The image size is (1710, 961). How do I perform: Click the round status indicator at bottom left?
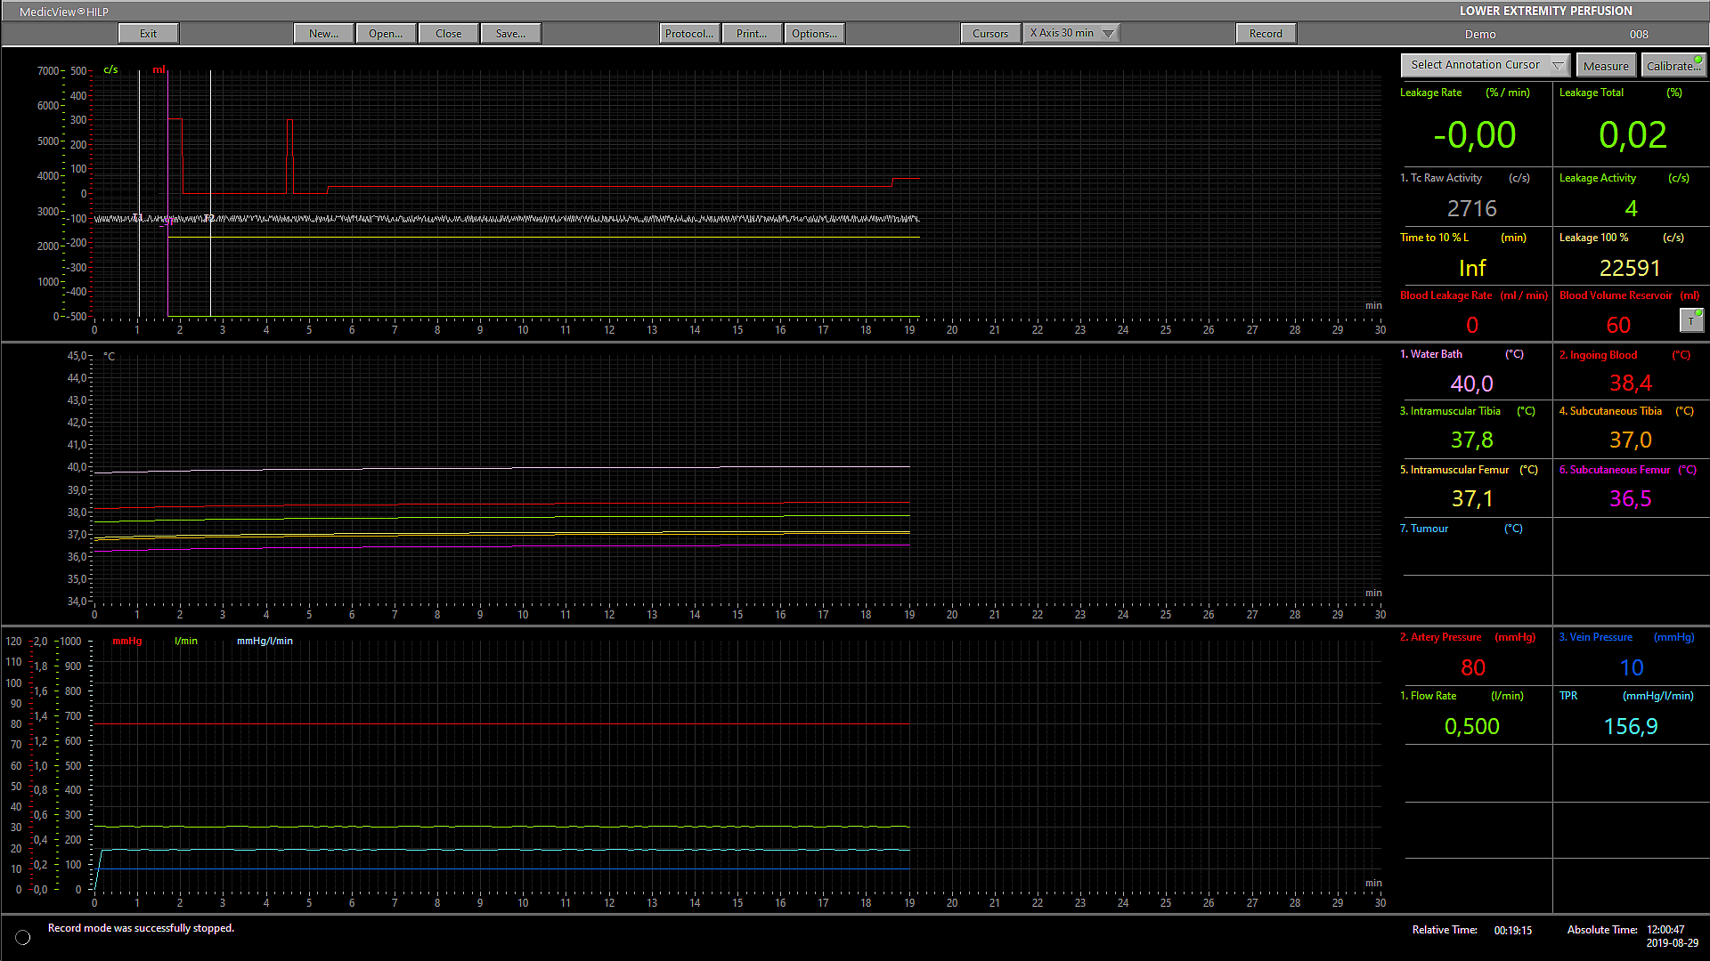pos(23,937)
